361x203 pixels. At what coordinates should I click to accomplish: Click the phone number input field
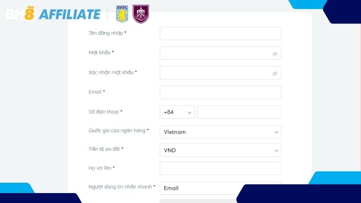pyautogui.click(x=239, y=112)
